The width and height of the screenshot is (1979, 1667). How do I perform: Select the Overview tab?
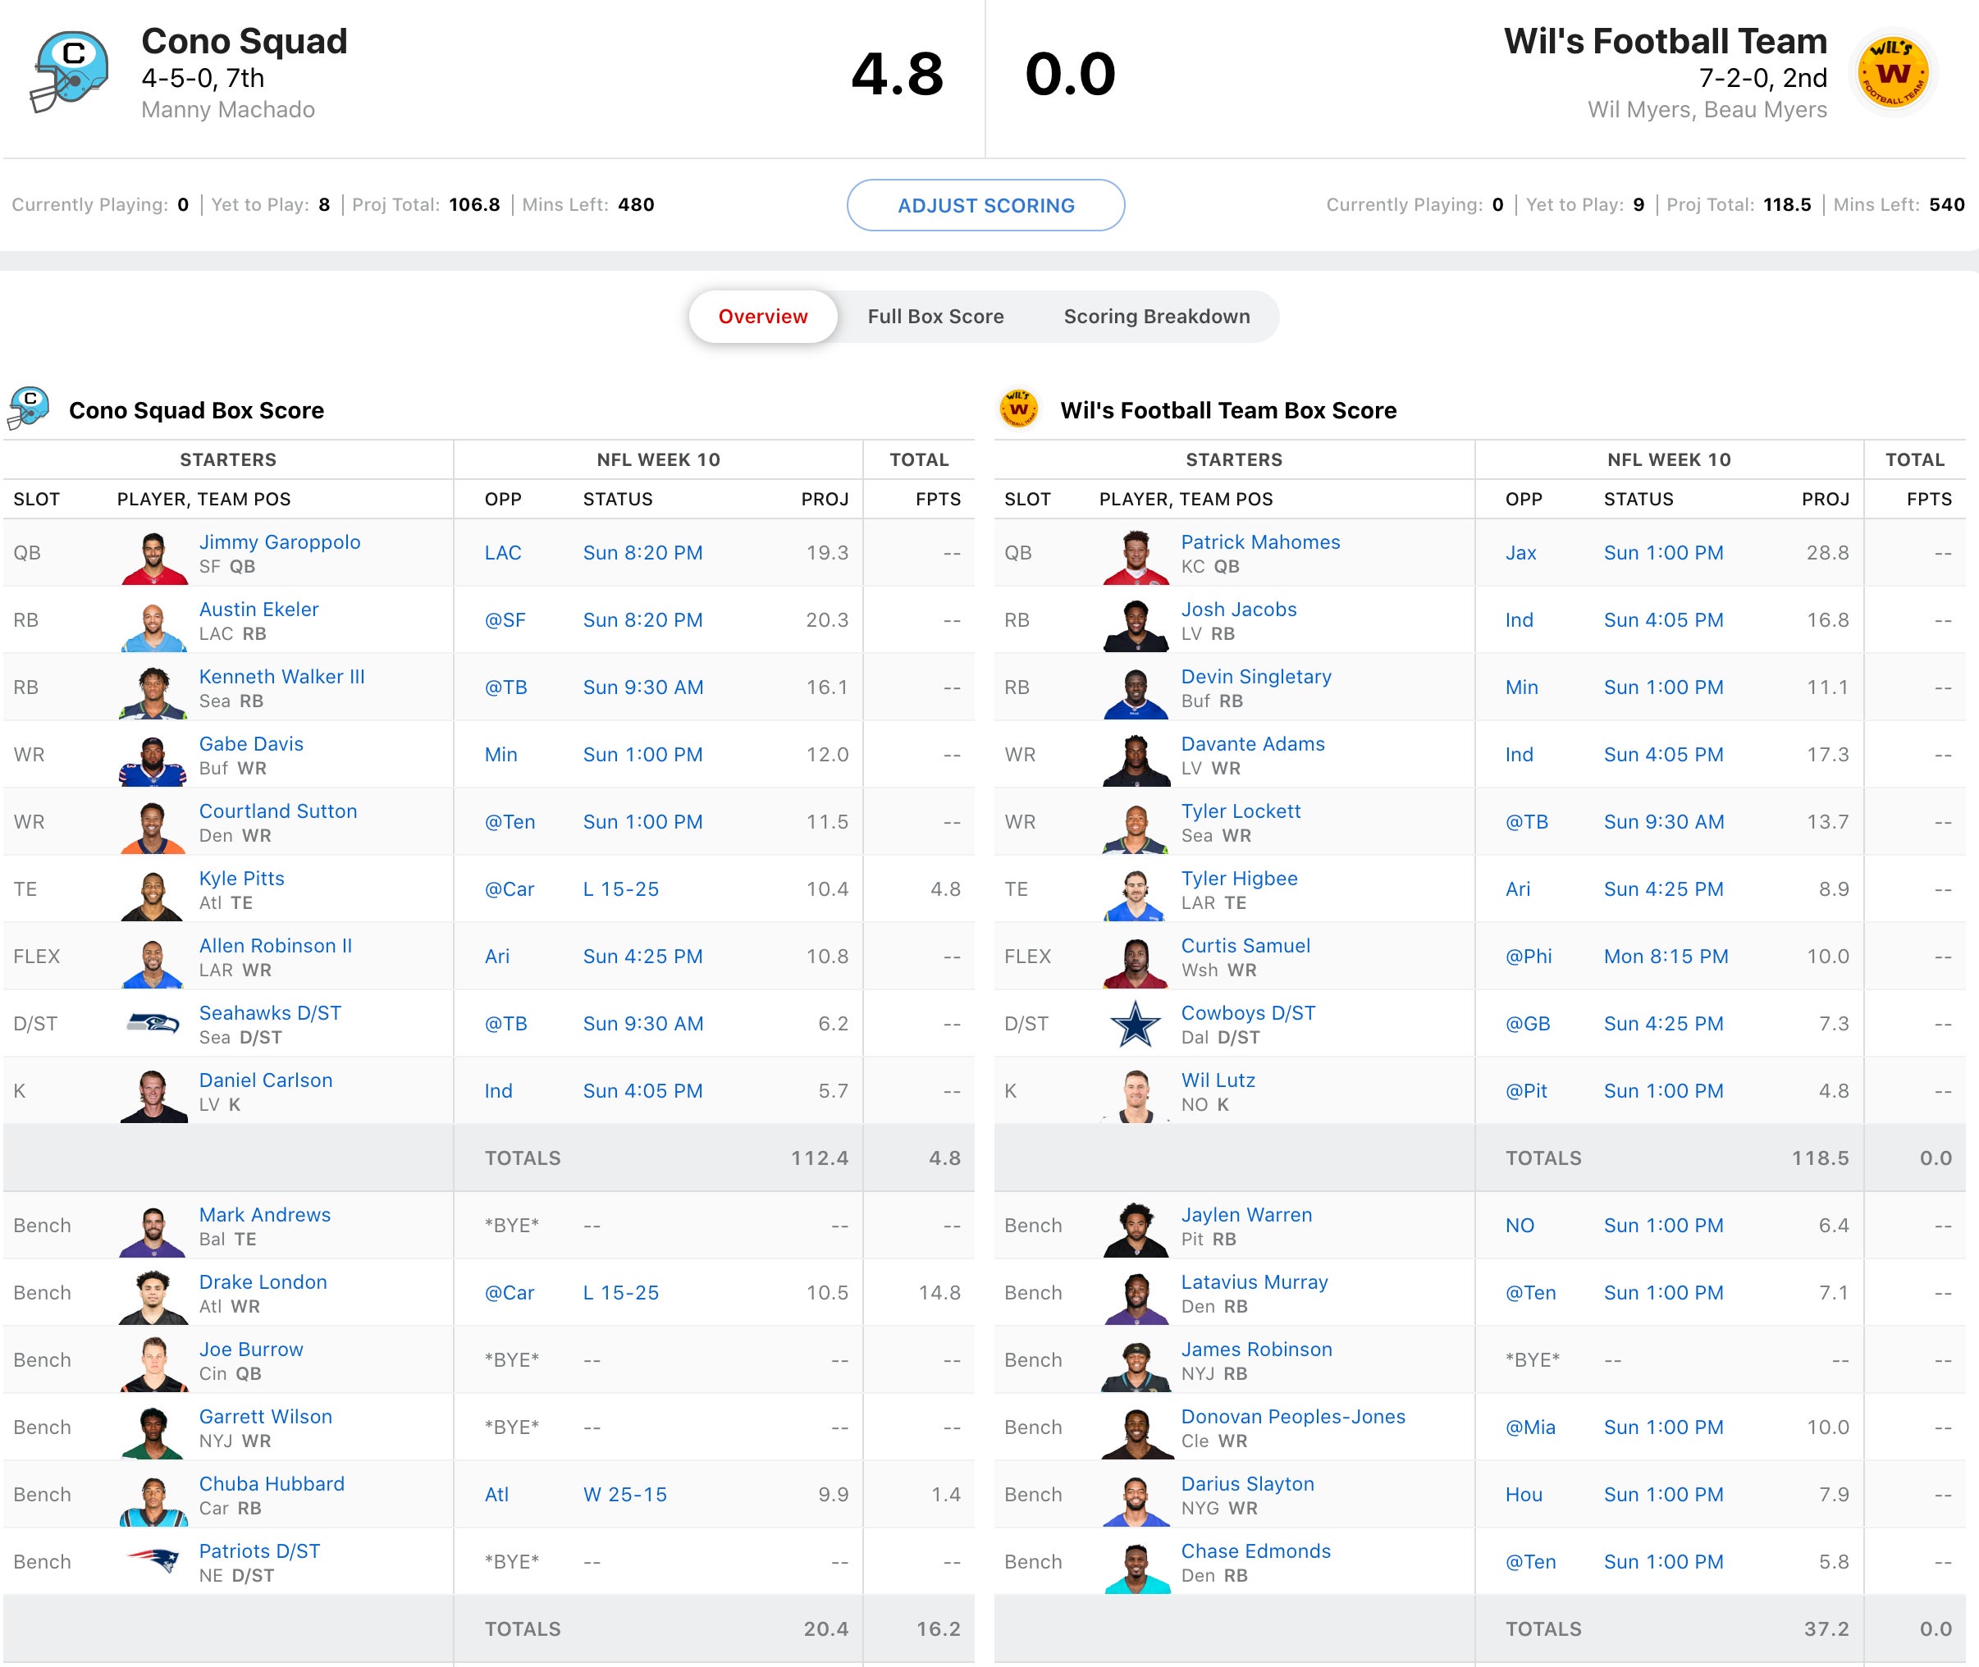point(763,317)
